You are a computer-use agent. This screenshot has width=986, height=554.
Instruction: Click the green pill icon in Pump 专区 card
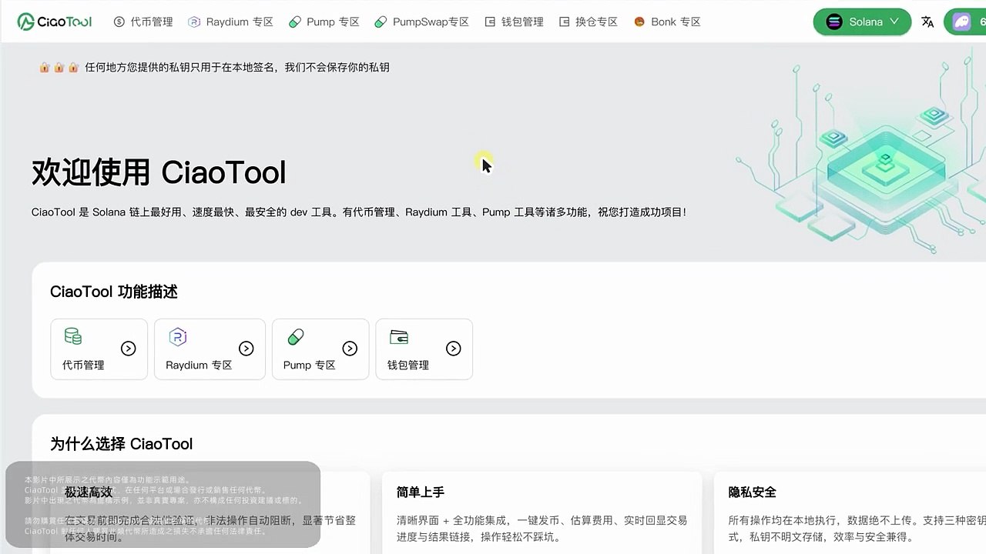[x=296, y=336]
